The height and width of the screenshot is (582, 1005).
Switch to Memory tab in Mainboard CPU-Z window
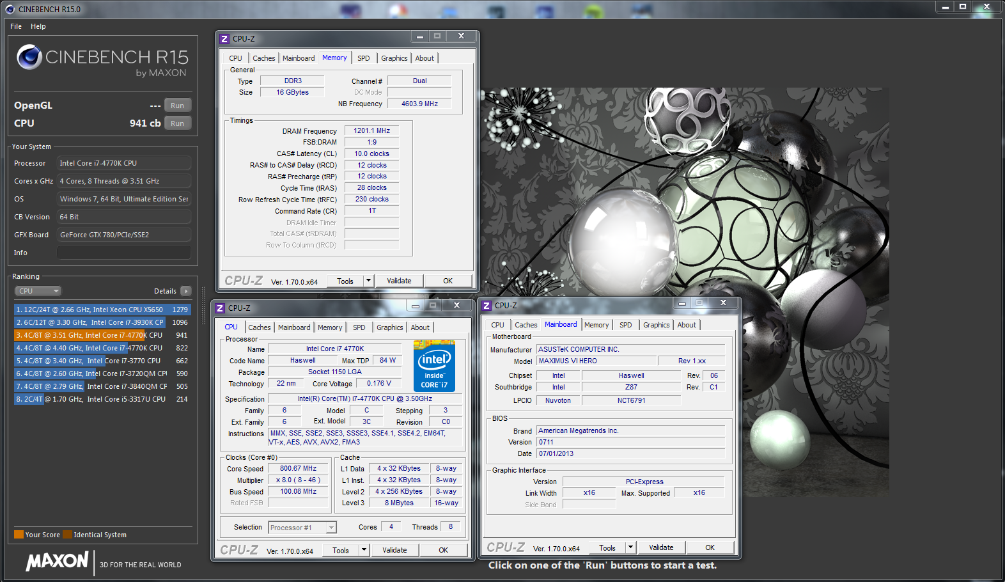(596, 325)
